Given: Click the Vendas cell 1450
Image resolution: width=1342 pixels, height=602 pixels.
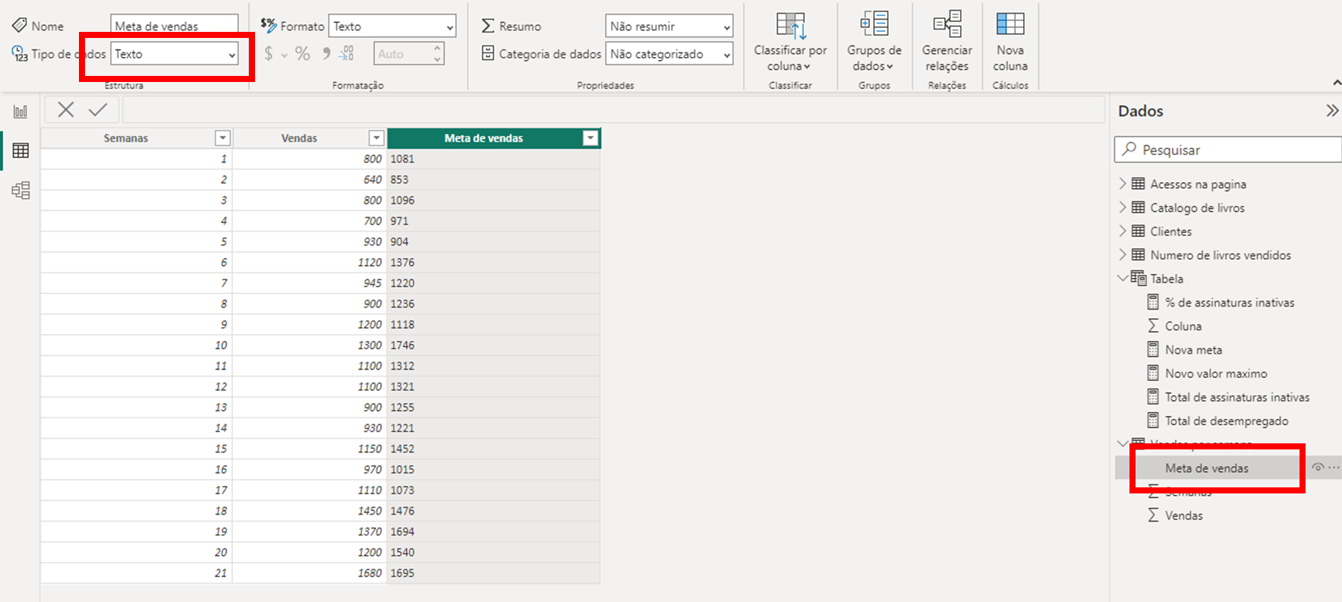Looking at the screenshot, I should pos(310,511).
